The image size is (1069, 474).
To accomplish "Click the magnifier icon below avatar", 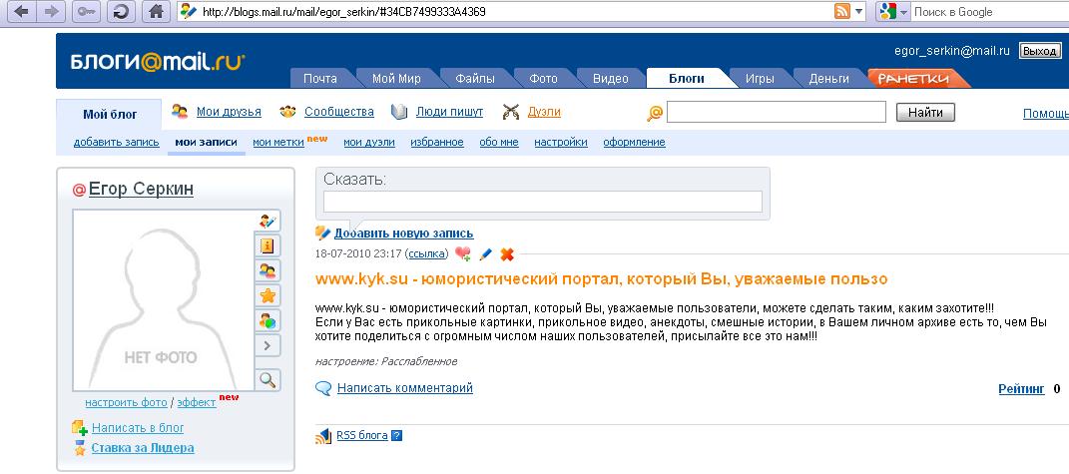I will [x=267, y=379].
